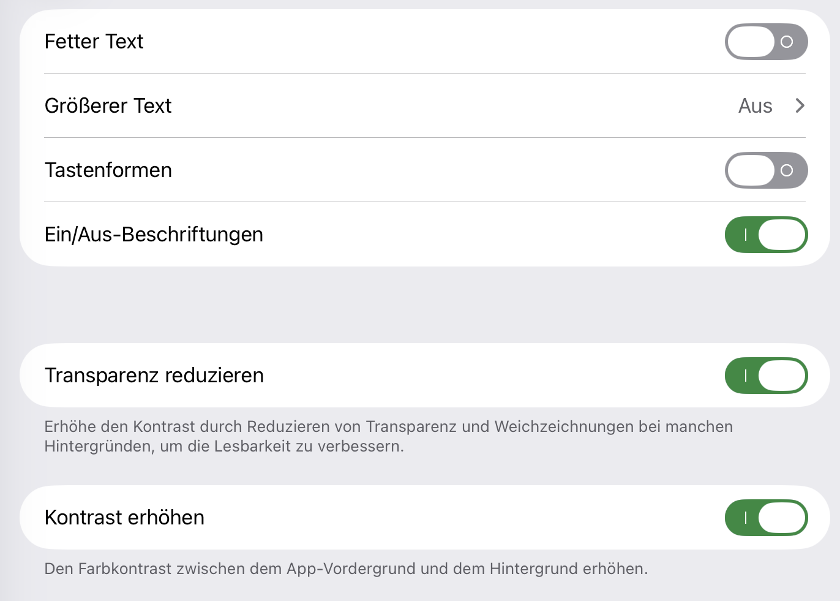
Task: Select the Ein/Aus-Beschriftungen label text
Action: tap(154, 235)
